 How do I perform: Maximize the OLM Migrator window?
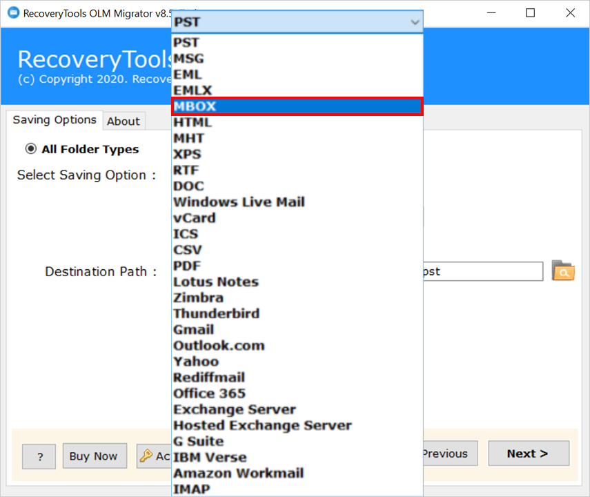pos(530,13)
